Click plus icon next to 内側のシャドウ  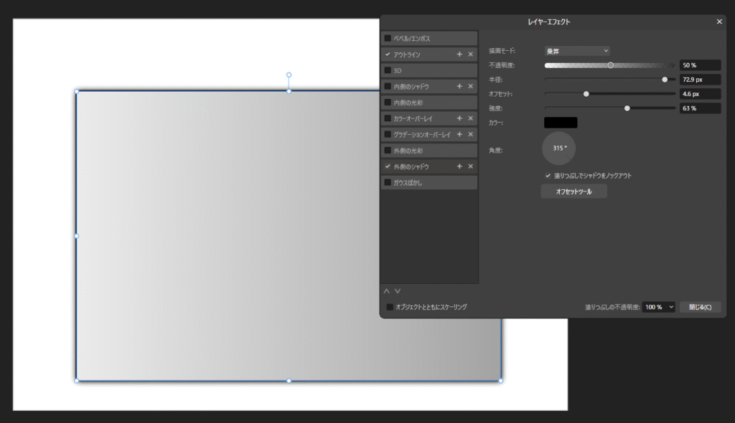point(459,86)
